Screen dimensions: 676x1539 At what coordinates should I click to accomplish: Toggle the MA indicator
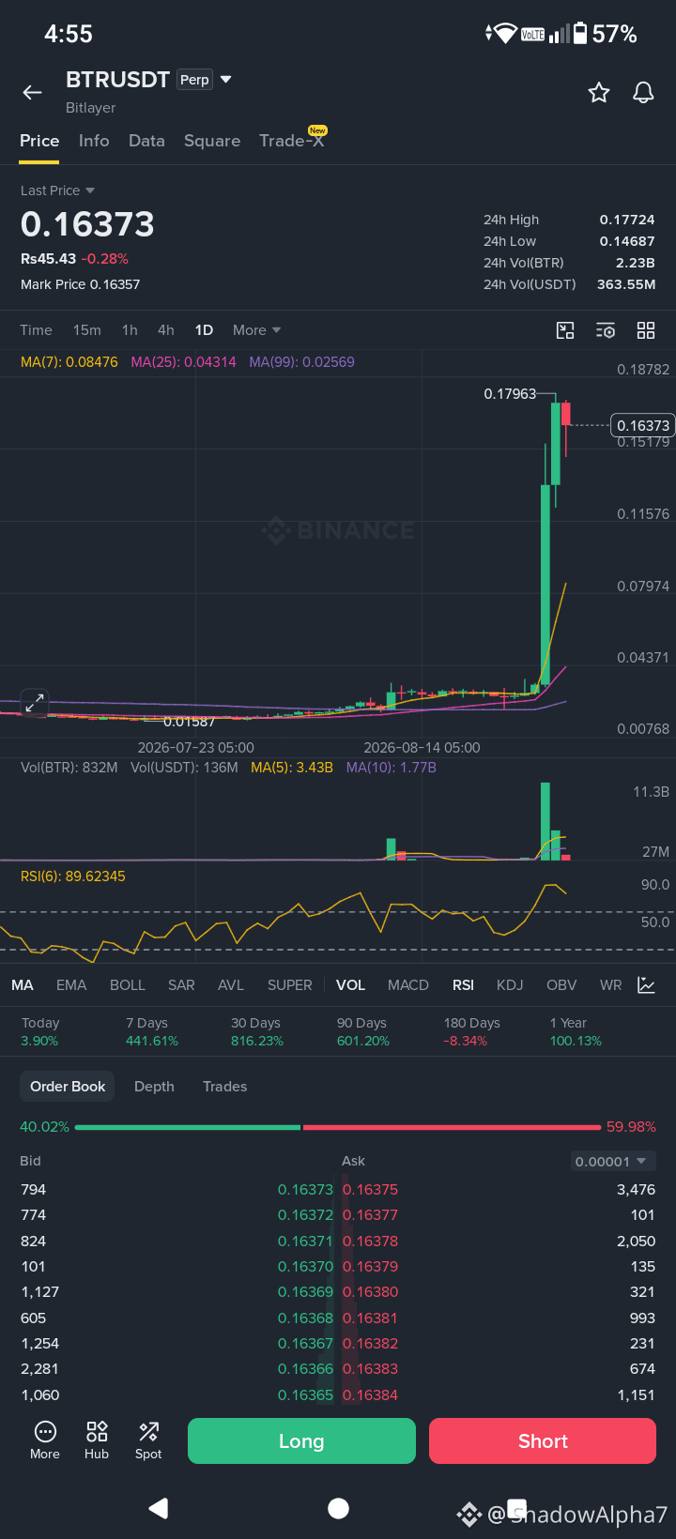pyautogui.click(x=23, y=985)
